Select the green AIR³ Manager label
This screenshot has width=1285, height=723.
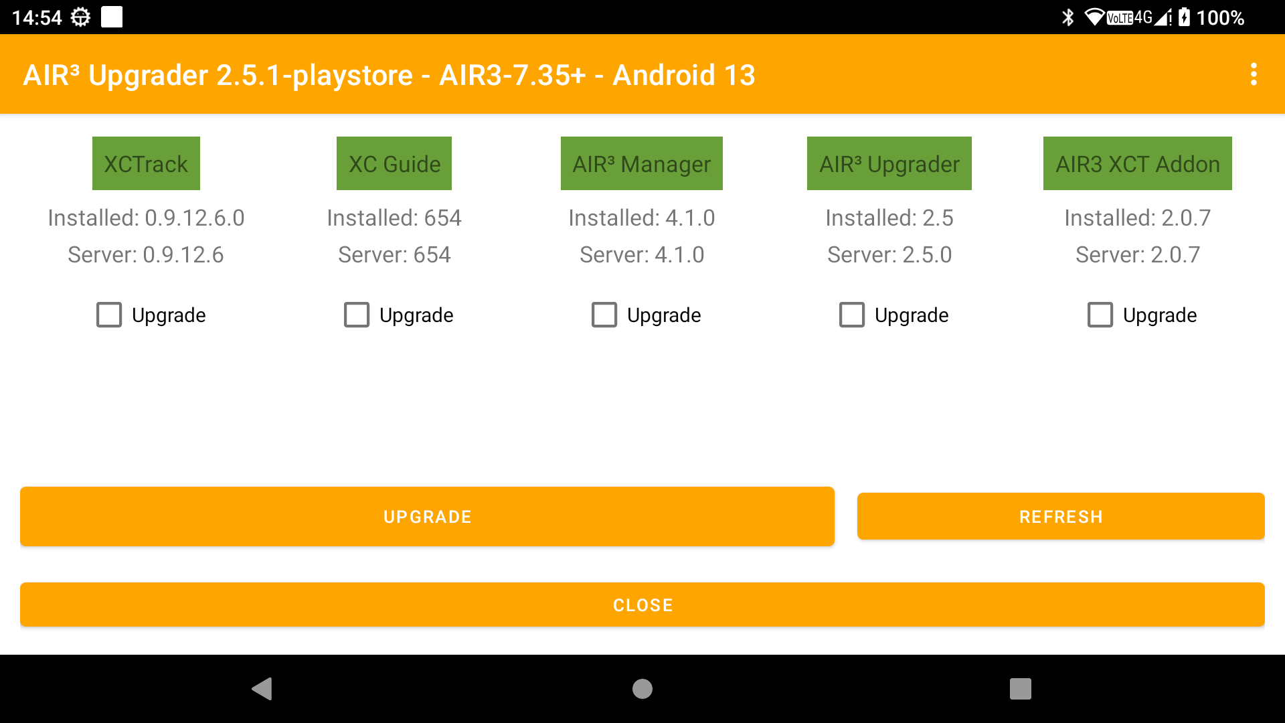coord(641,163)
